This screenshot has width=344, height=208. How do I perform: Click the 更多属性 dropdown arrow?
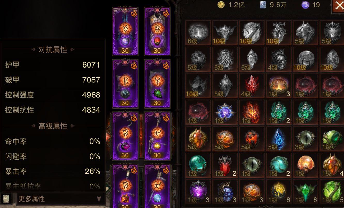coord(99,199)
